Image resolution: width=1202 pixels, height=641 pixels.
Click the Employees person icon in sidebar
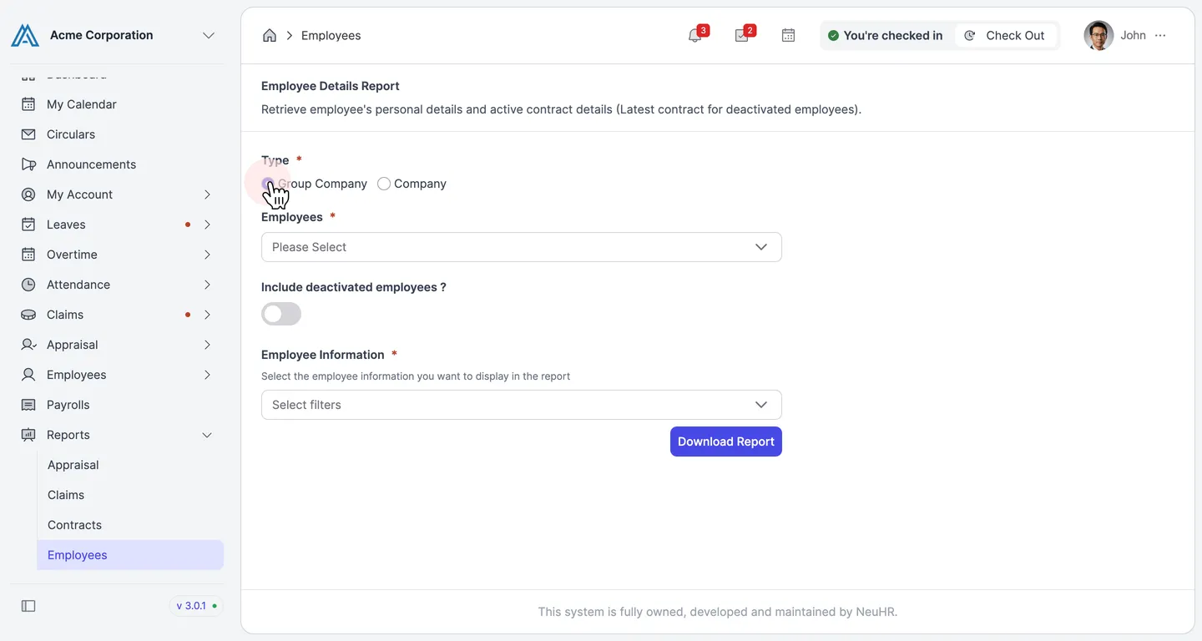[x=28, y=375]
